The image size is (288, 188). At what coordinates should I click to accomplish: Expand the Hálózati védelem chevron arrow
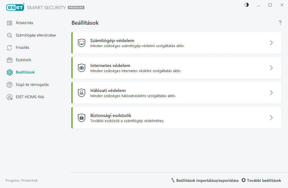pyautogui.click(x=271, y=93)
